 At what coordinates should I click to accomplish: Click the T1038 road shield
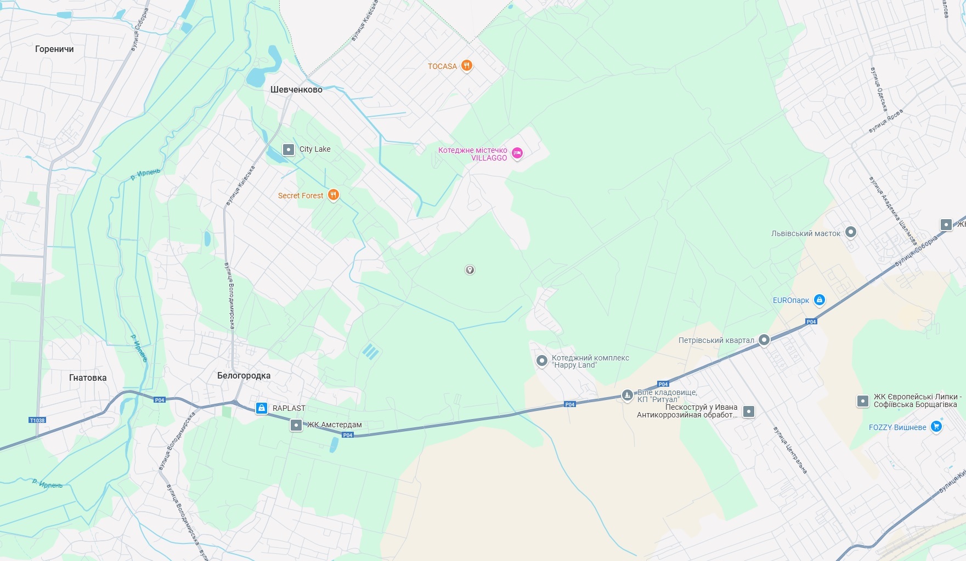pyautogui.click(x=37, y=420)
